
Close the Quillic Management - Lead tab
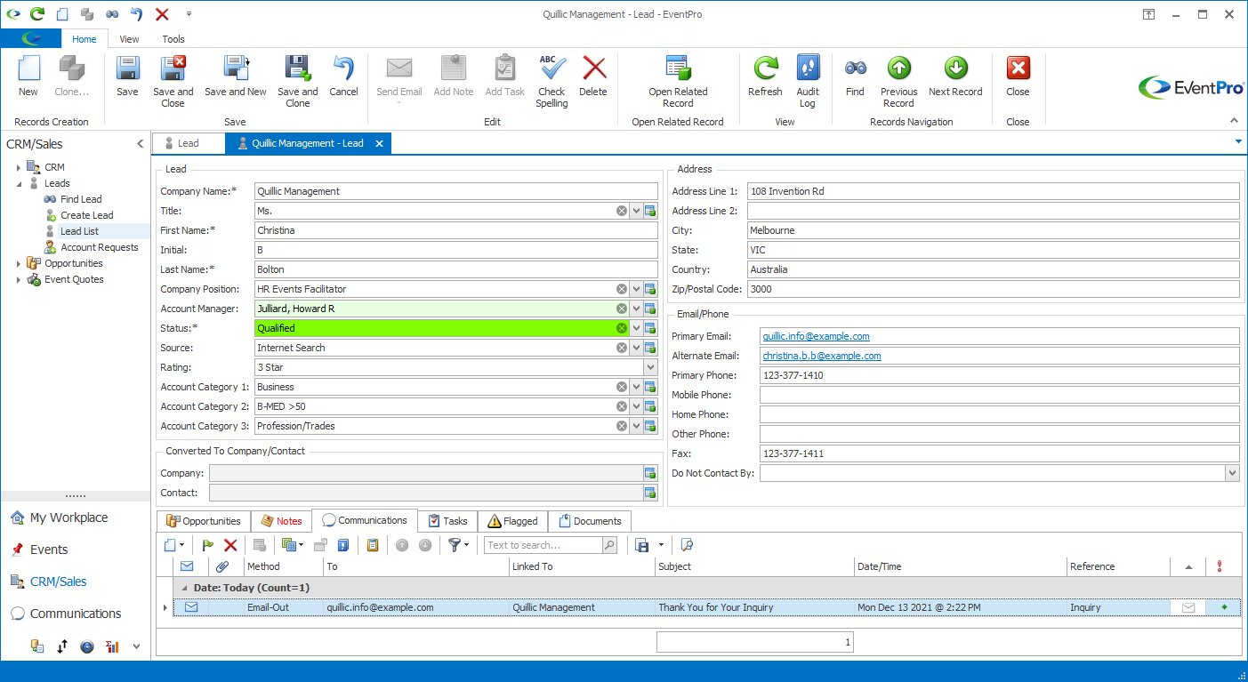coord(379,143)
